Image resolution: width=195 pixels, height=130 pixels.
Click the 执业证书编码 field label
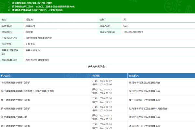pyautogui.click(x=107, y=32)
